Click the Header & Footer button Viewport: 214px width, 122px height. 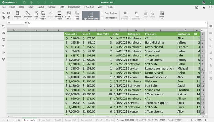(59, 15)
